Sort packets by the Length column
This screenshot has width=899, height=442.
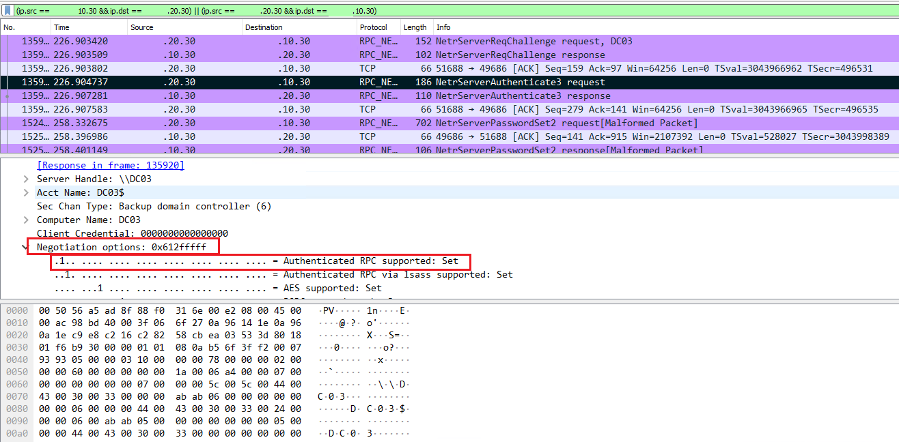415,27
